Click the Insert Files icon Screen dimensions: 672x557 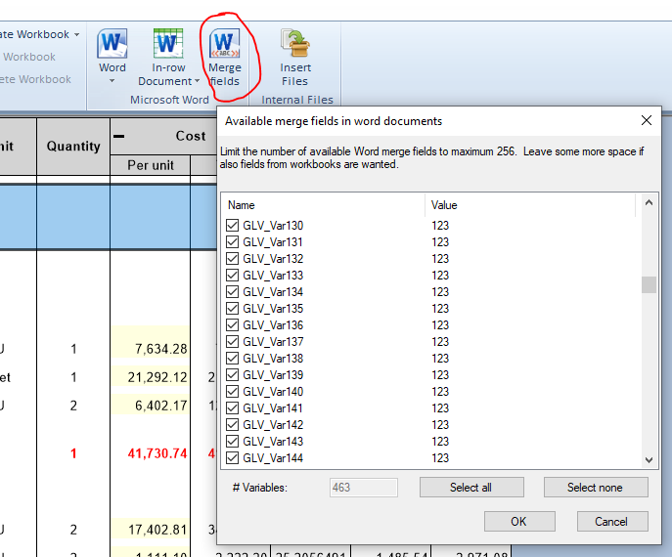[294, 45]
